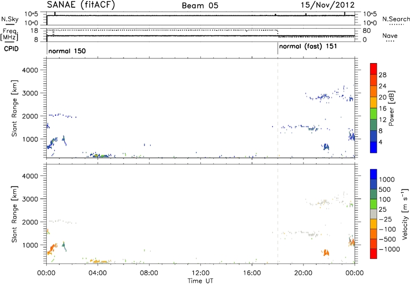
Task: Click Slant Range [km] label of power panel
Action: point(14,108)
